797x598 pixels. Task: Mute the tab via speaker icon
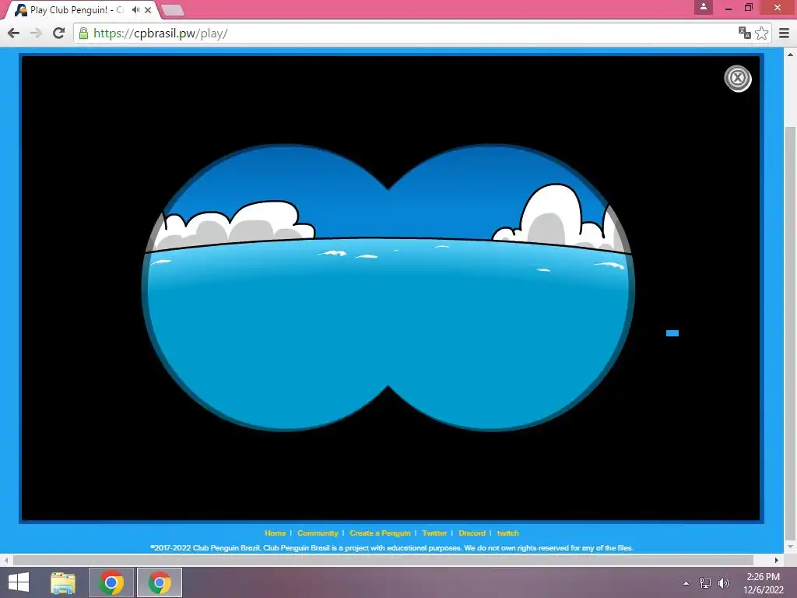click(x=135, y=9)
